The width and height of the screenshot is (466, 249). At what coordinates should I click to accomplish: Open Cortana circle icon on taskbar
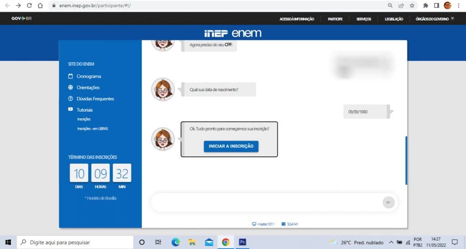point(142,242)
